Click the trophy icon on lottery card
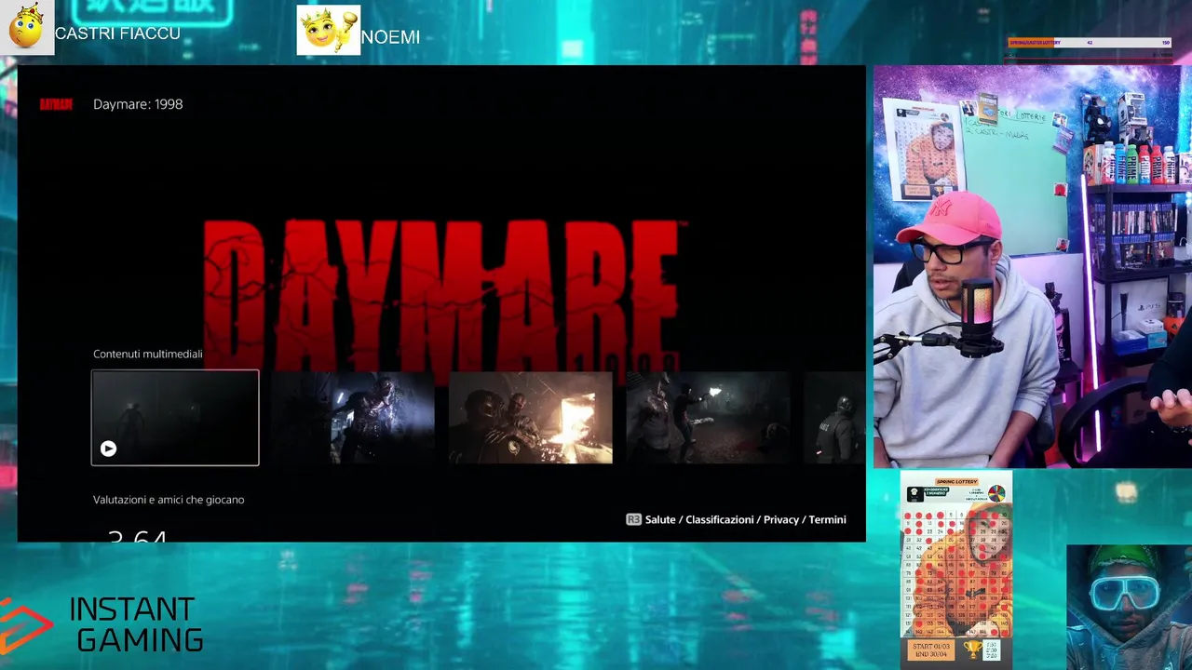 click(x=972, y=649)
